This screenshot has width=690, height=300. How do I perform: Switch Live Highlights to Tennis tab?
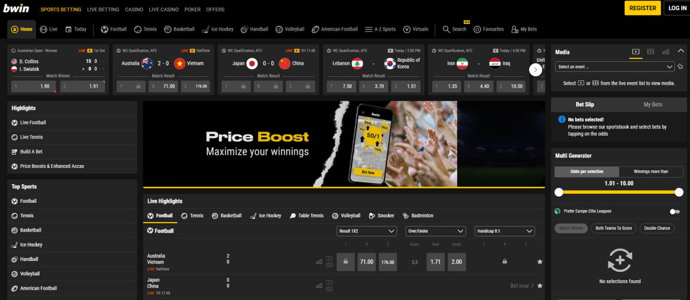click(x=193, y=215)
